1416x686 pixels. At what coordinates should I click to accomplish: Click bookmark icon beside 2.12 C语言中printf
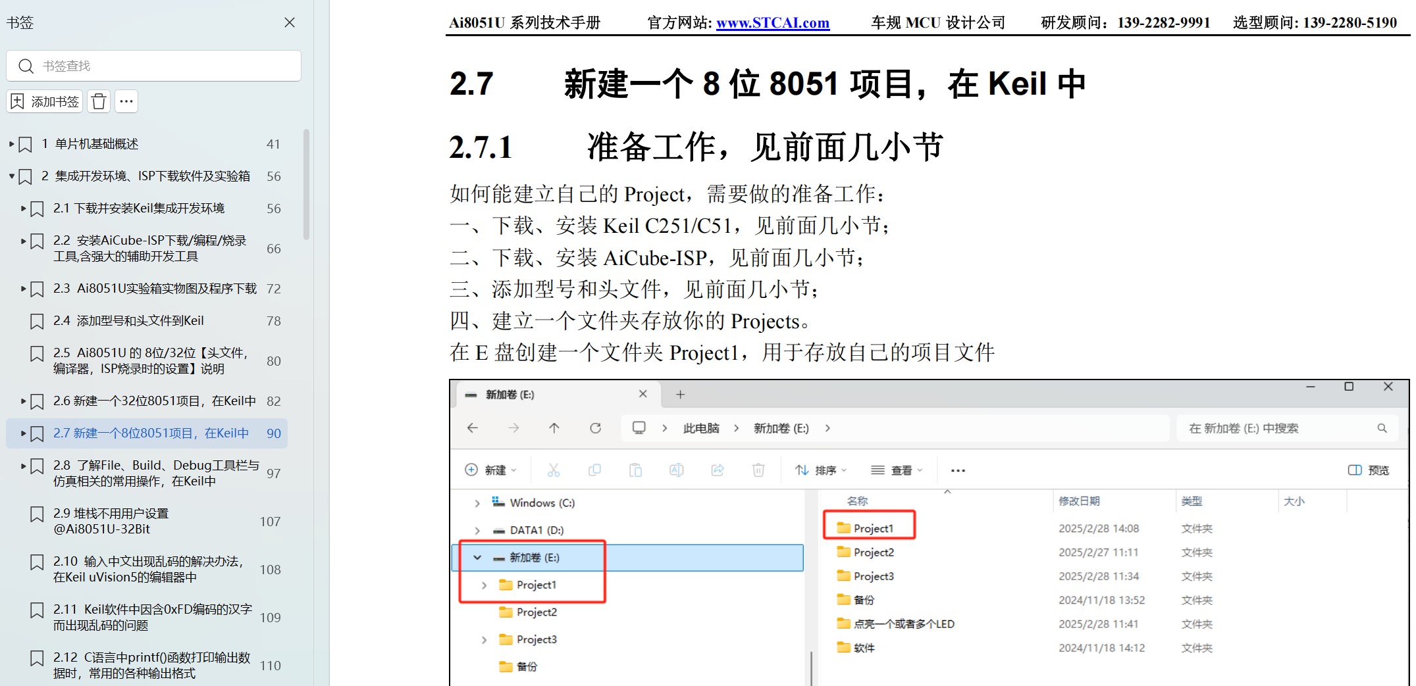pos(38,658)
